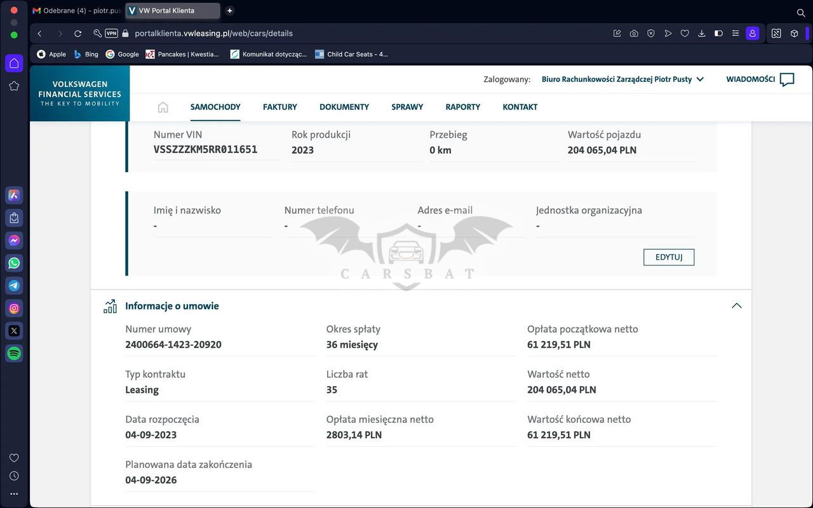Open the browser downloads icon
Viewport: 813px width, 508px height.
point(702,34)
